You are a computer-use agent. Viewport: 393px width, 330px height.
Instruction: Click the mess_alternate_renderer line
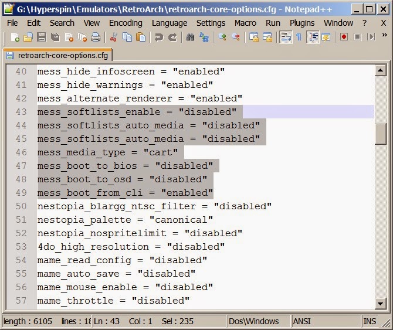140,98
